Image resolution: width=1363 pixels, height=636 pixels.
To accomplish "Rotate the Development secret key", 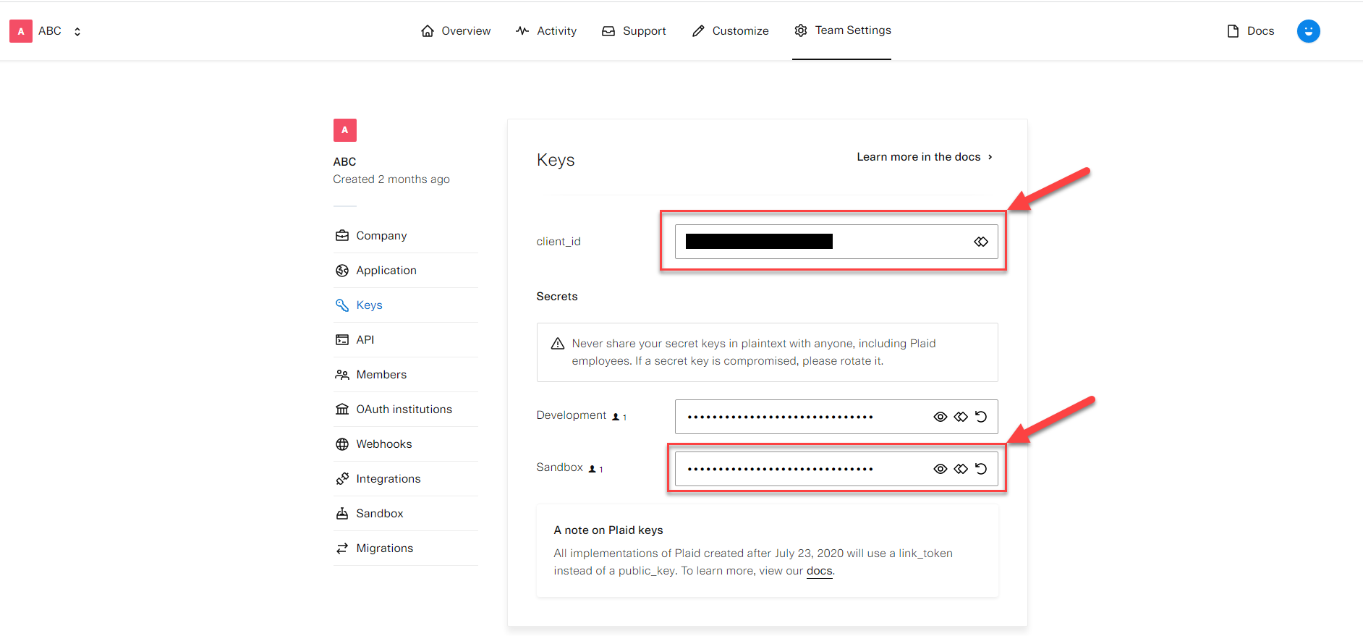I will pos(981,417).
